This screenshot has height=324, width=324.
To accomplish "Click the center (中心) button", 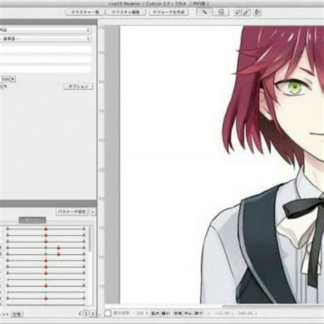I will (x=188, y=314).
